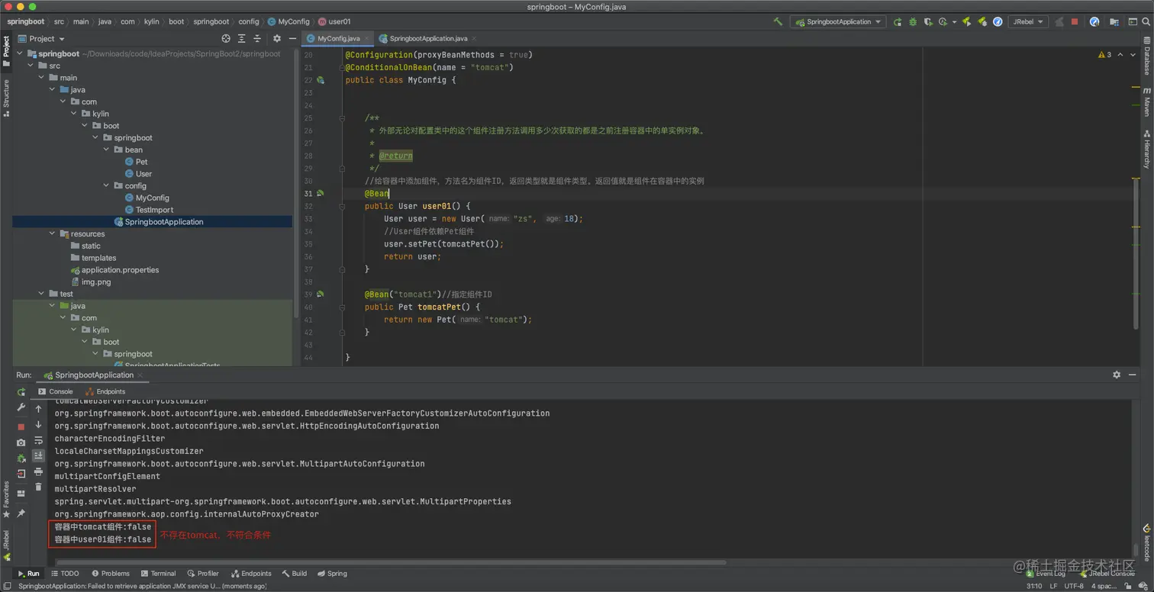Switch to the MyConfig.java editor tab

(334, 38)
